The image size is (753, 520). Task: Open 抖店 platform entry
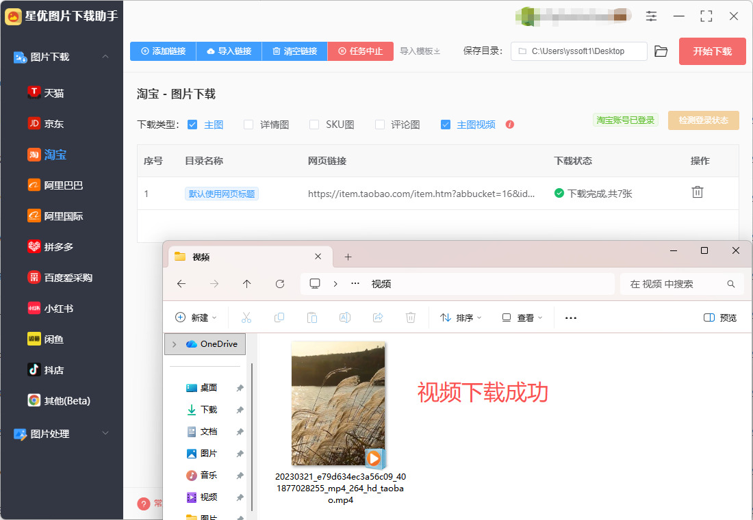point(46,369)
